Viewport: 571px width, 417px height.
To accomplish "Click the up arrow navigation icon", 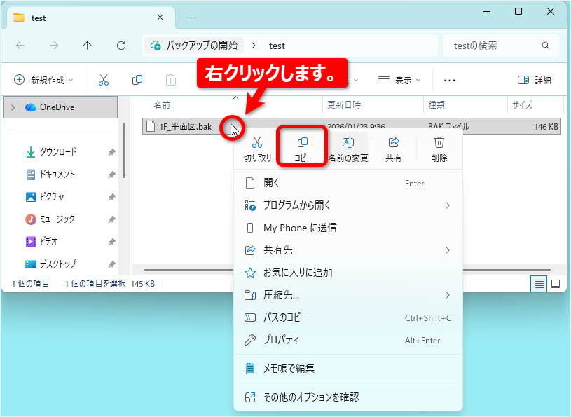I will 87,46.
